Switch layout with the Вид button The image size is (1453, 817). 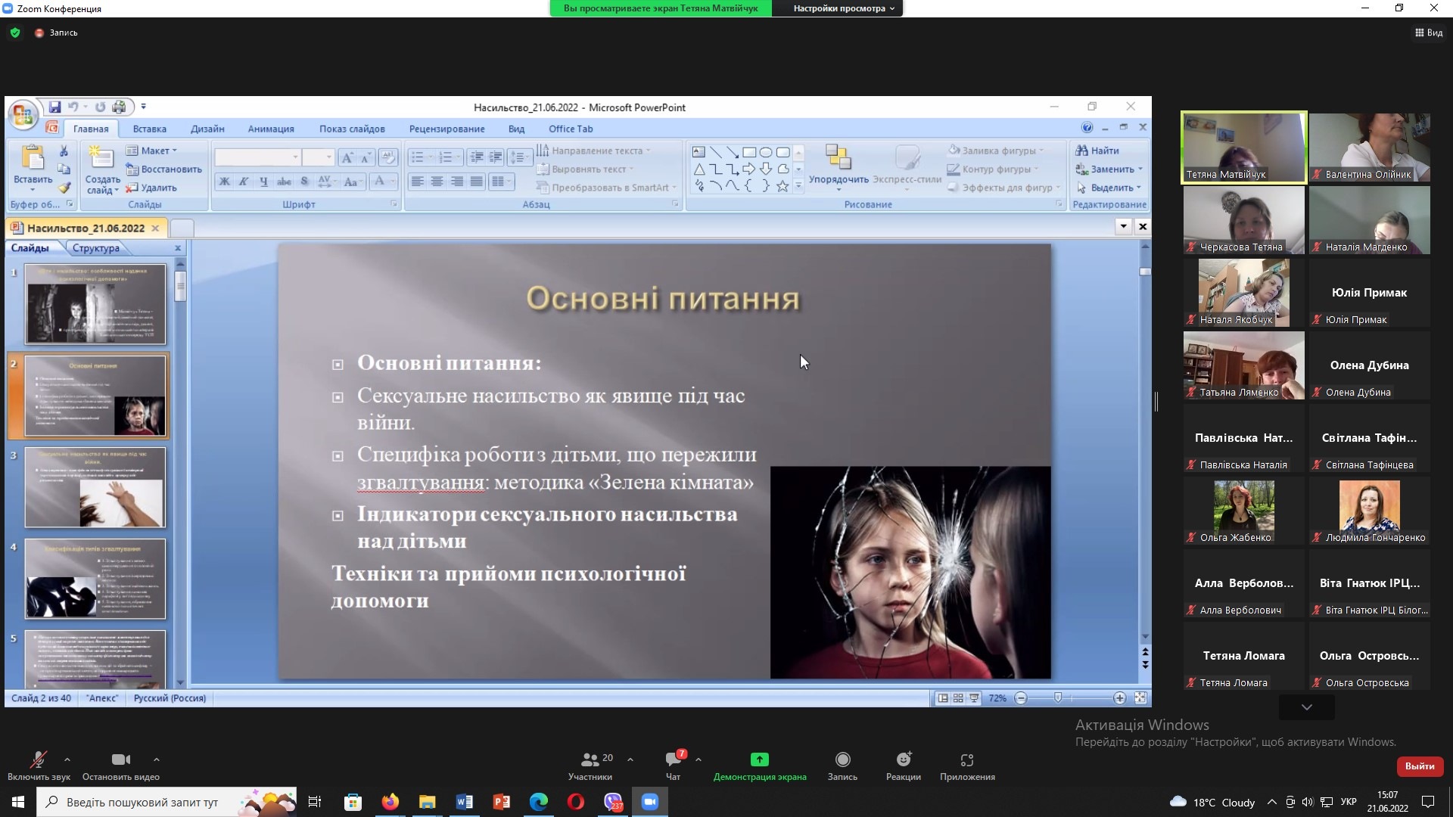click(x=1429, y=33)
